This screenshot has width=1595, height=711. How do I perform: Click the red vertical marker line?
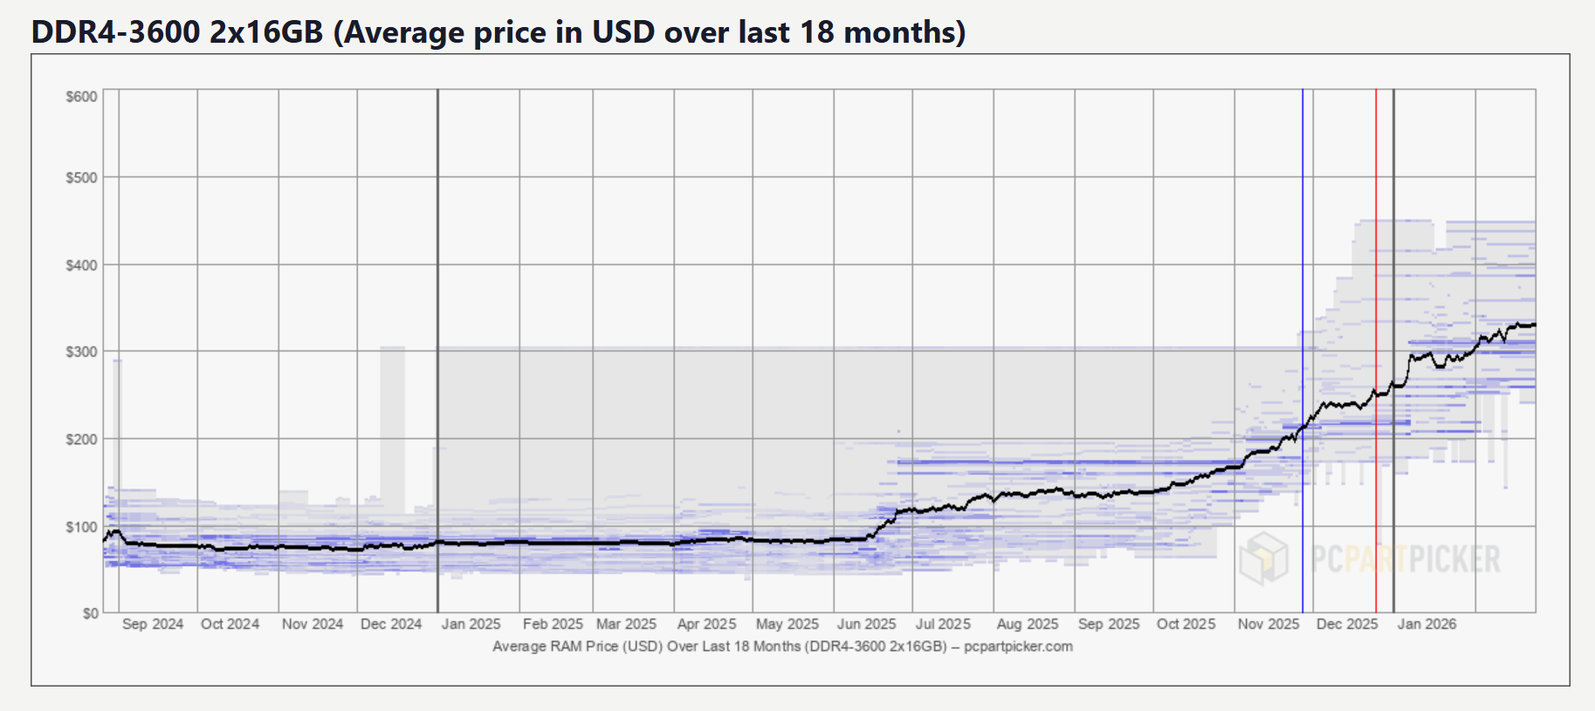[x=1376, y=262]
